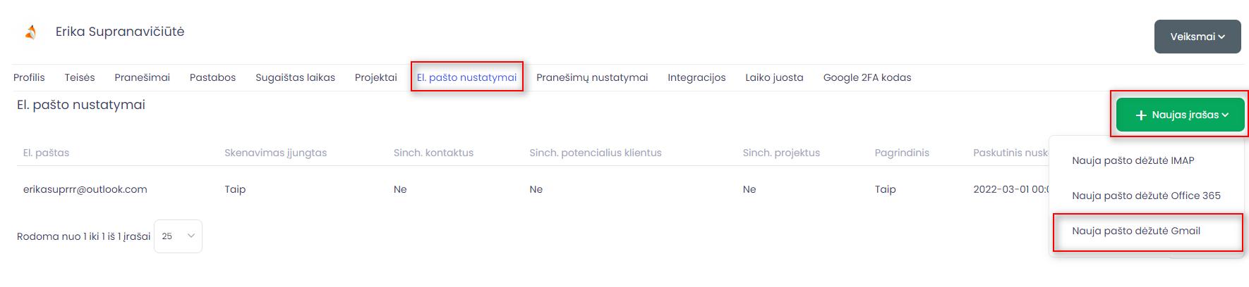Sort by the El. paštas column header
Viewport: 1249px width, 287px height.
[46, 153]
